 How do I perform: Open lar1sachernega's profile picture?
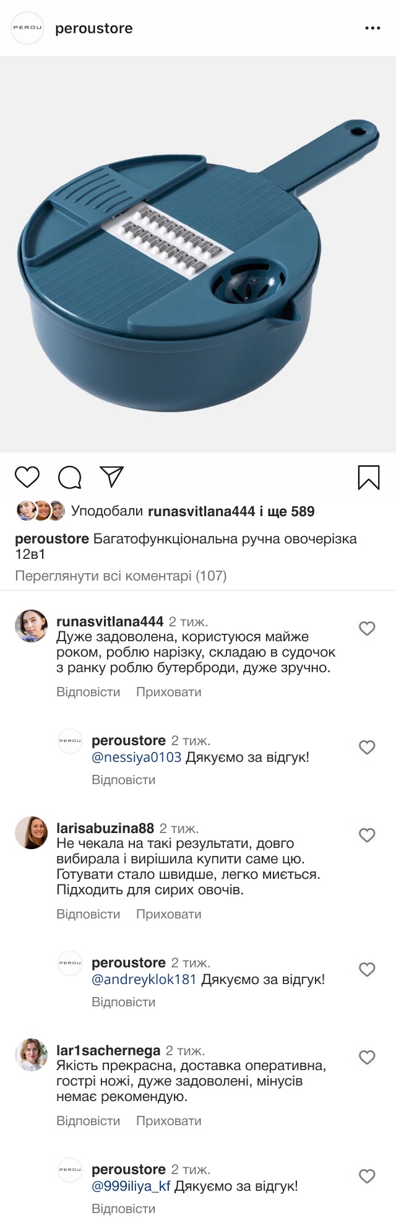tap(32, 1055)
